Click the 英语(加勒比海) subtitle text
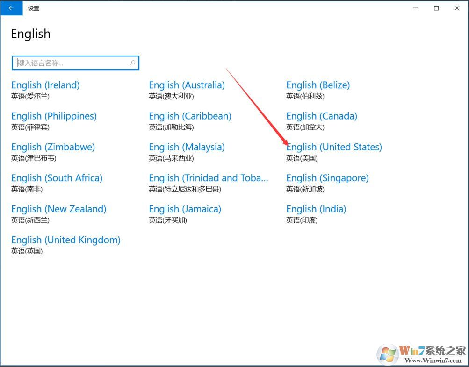This screenshot has height=367, width=469. click(x=171, y=127)
